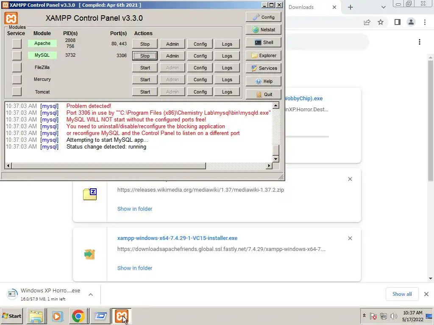The image size is (434, 325).
Task: Stop the MySQL module
Action: click(x=145, y=56)
